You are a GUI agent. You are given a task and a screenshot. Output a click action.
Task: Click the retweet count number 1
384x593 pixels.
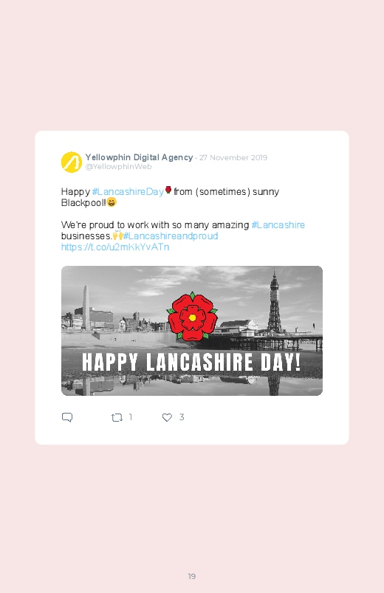click(x=131, y=417)
